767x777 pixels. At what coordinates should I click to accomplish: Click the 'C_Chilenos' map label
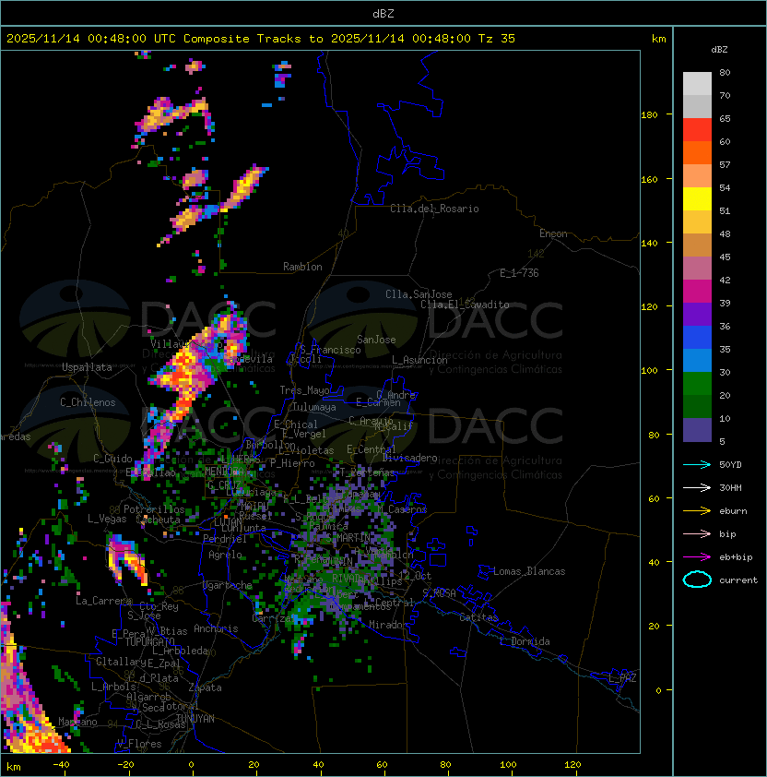pos(88,402)
